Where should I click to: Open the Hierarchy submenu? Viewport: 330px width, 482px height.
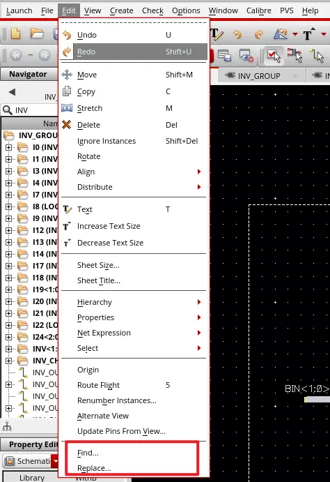134,302
